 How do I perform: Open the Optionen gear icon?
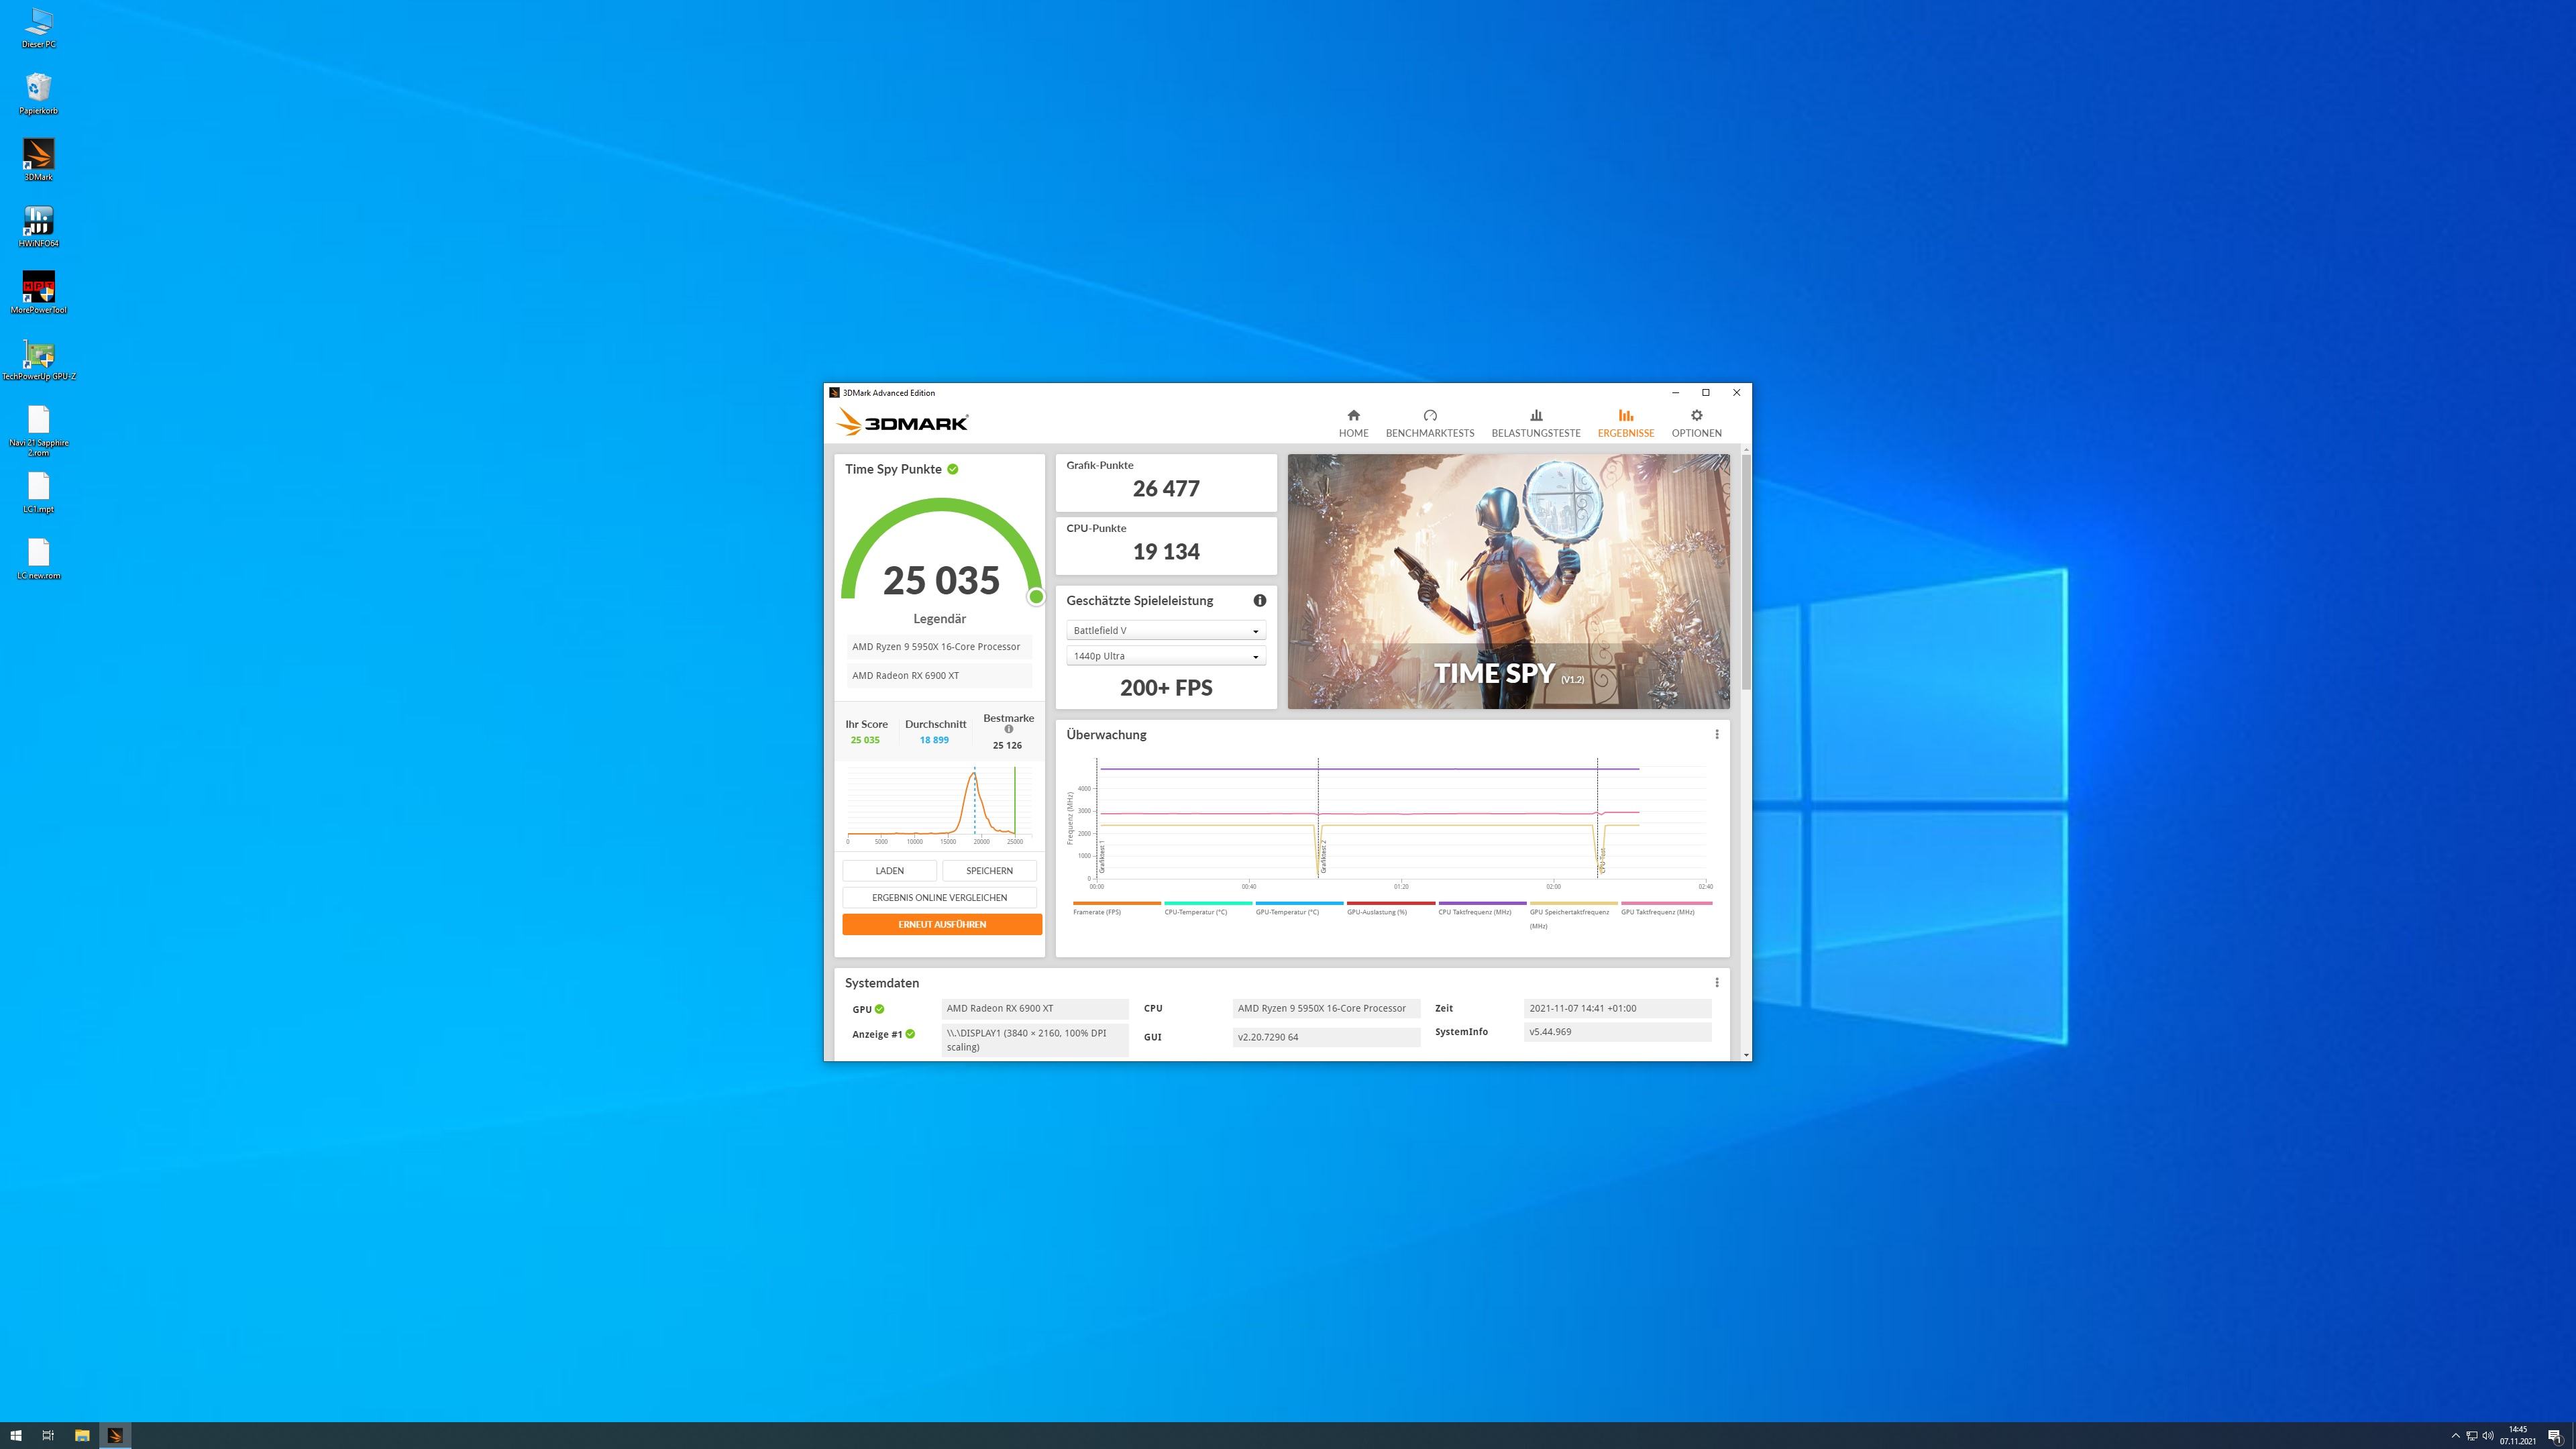coord(1696,416)
